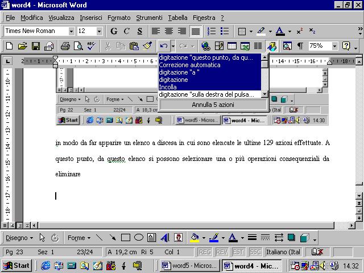Select the Rectangle drawing tool
The height and width of the screenshot is (273, 364).
[126, 238]
